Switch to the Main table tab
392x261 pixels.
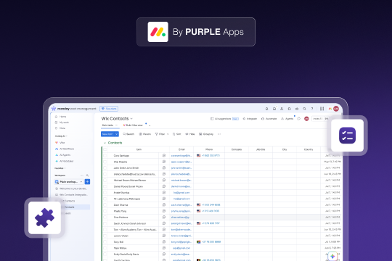click(107, 125)
